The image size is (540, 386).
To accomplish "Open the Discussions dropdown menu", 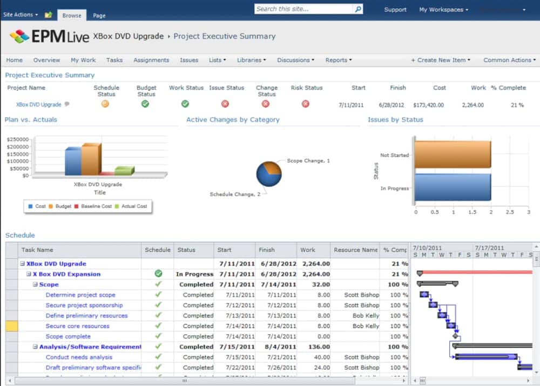I will pos(295,60).
